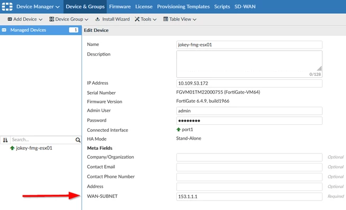Switch to Device & Groups tab
This screenshot has height=210, width=346.
click(85, 7)
